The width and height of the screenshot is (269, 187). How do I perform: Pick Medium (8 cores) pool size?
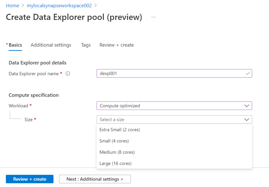(117, 152)
